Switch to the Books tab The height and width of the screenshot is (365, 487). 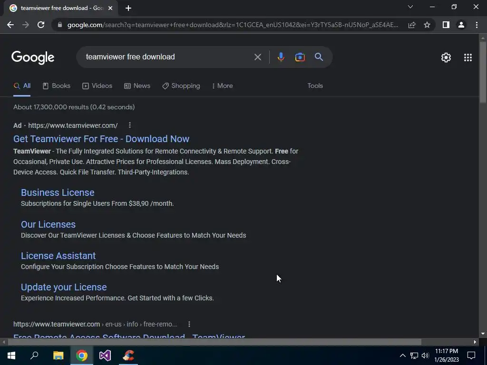(x=57, y=86)
